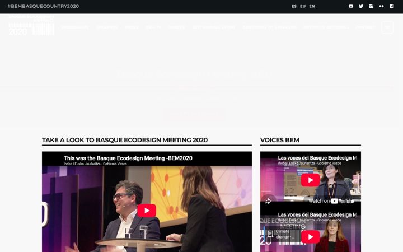Play the 'This was the Basque Ecodesign Meeting' video
403x252 pixels.
click(147, 211)
